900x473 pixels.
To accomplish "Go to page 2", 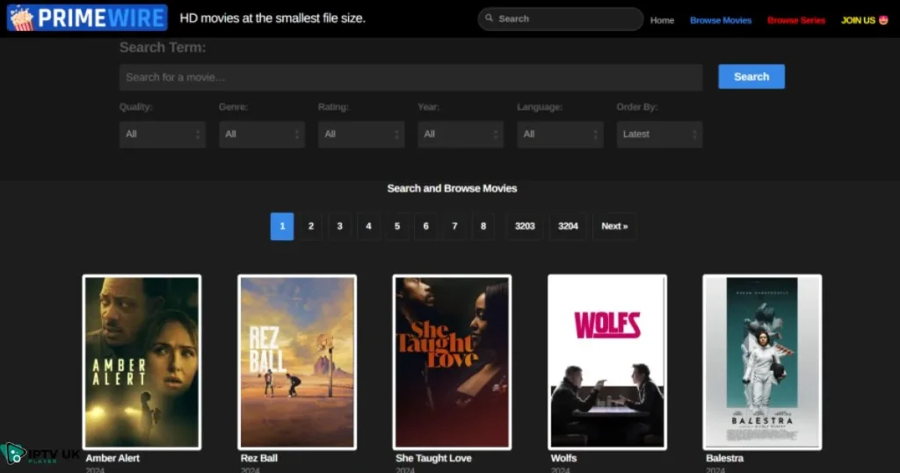I will [310, 226].
